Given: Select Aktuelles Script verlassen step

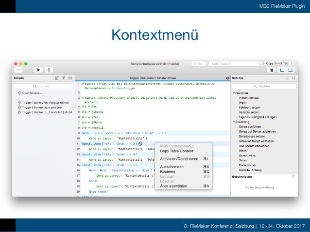Looking at the screenshot, I should pos(256,141).
